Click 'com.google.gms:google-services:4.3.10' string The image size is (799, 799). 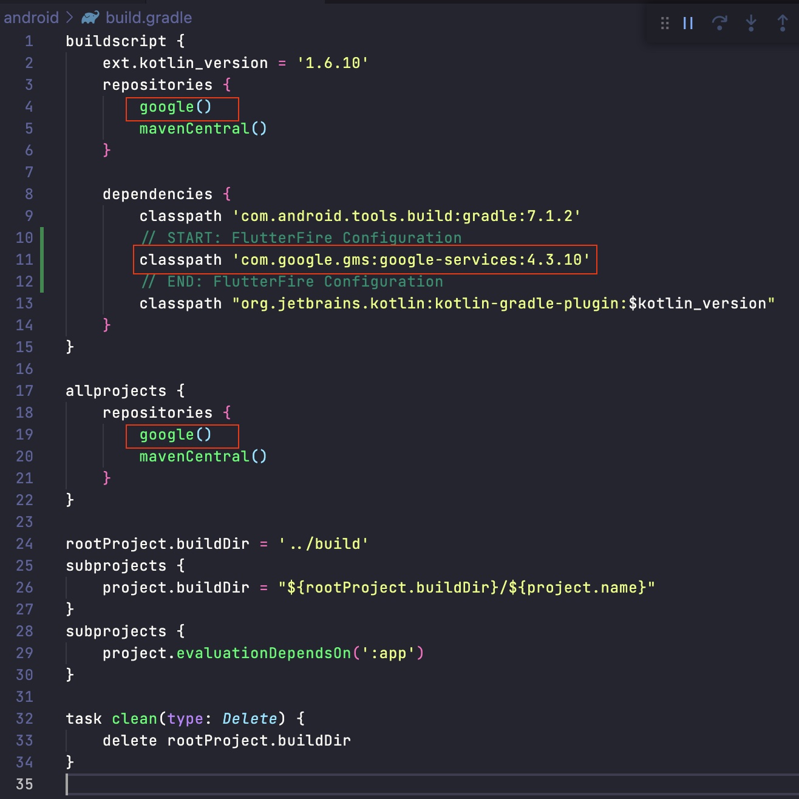pos(412,260)
